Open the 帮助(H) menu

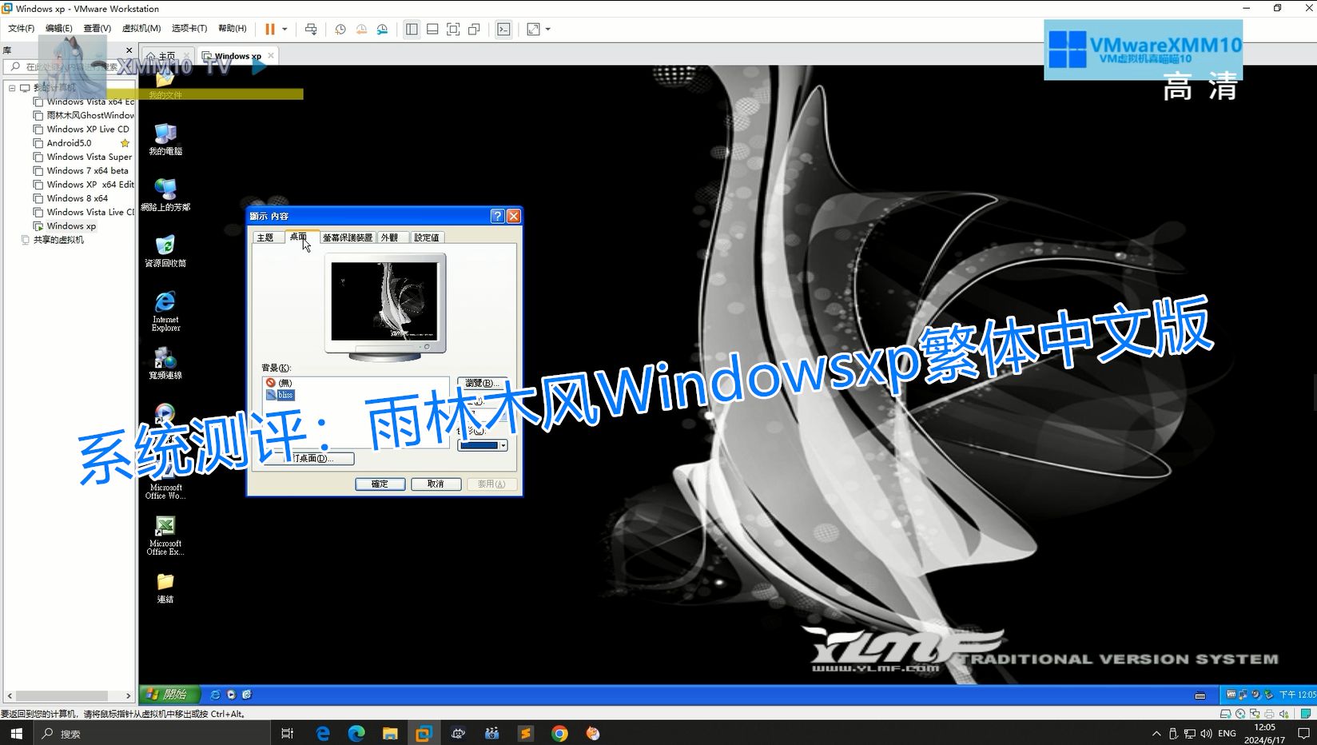point(233,28)
